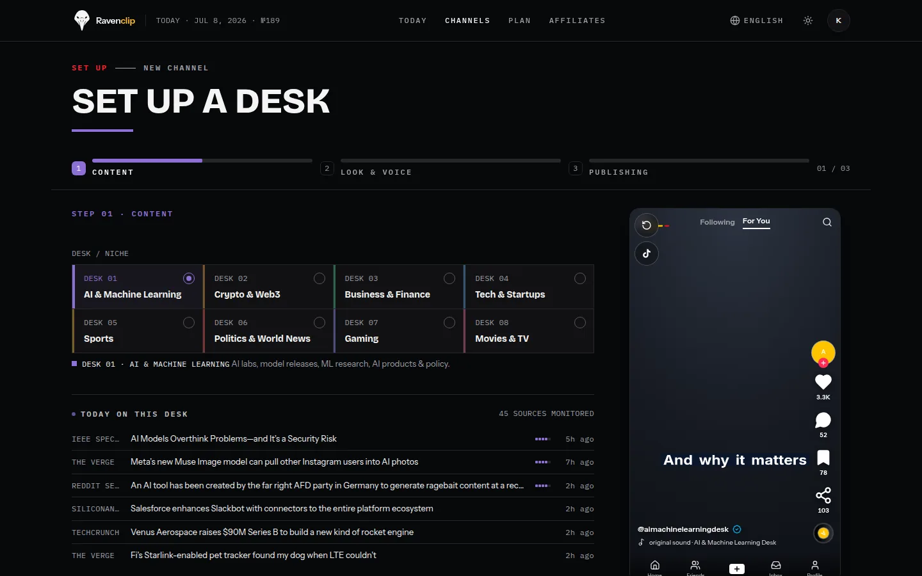
Task: Open the language globe icon
Action: pyautogui.click(x=735, y=20)
